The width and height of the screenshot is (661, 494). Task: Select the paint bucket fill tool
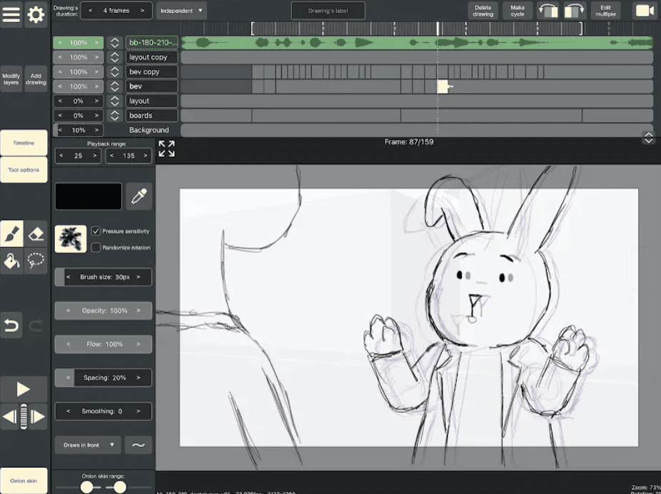pyautogui.click(x=12, y=261)
